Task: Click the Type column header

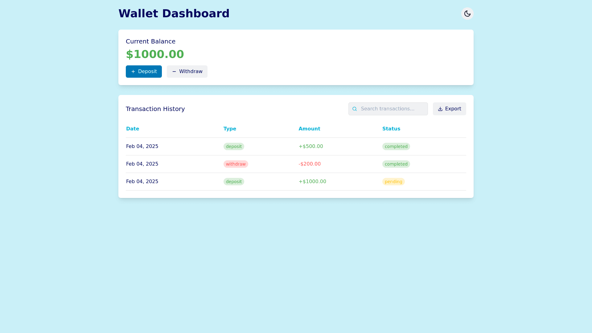Action: tap(230, 129)
